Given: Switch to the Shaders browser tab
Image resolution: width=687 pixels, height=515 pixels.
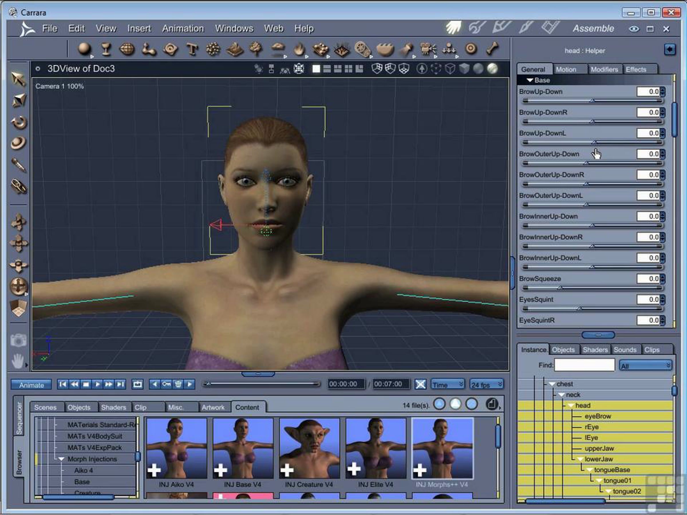Looking at the screenshot, I should [113, 407].
